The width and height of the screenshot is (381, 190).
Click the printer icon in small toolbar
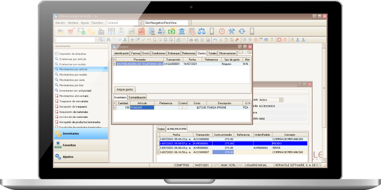[x=191, y=40]
